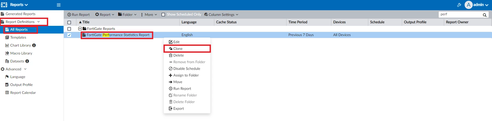Choose Run Report in the context menu
Viewport: 492px width, 121px height.
point(187,89)
